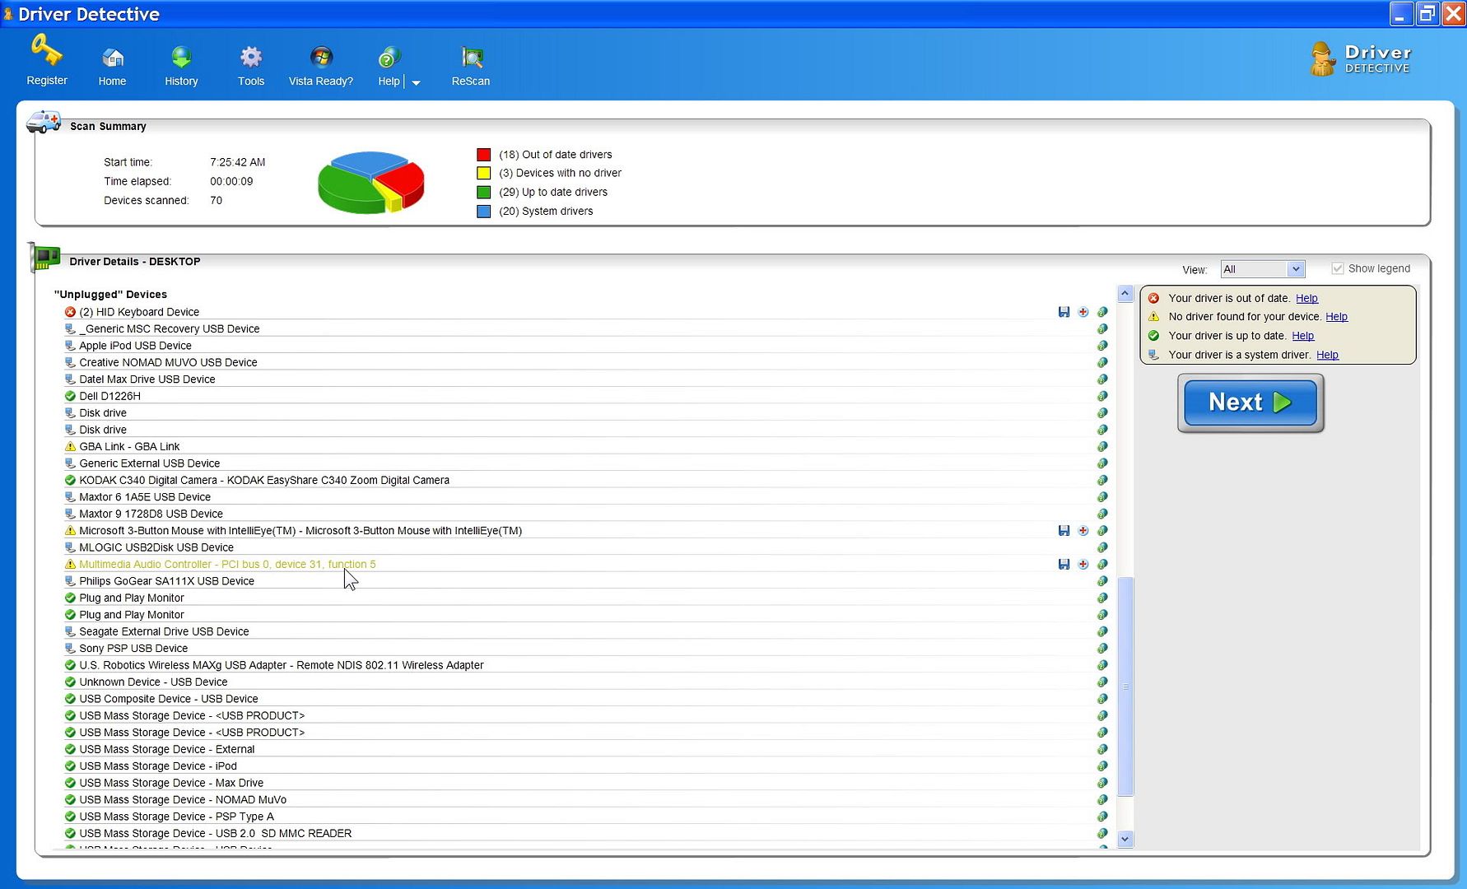Click the add icon for Microsoft 3-Button Mouse
The image size is (1467, 889).
(x=1083, y=531)
